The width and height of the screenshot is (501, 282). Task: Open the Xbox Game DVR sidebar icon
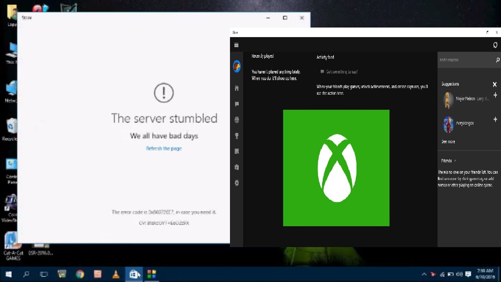[x=236, y=151]
